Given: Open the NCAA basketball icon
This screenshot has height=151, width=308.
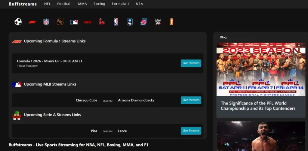Looking at the screenshot, I should pos(144,22).
